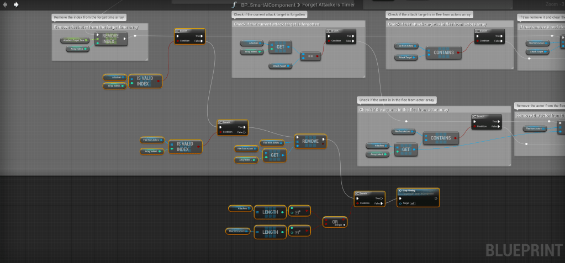This screenshot has height=263, width=565.
Task: Select the orange-highlighted REMOVE node
Action: point(310,141)
